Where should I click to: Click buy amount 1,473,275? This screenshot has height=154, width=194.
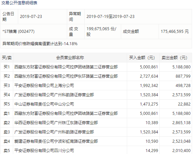[x=149, y=104]
